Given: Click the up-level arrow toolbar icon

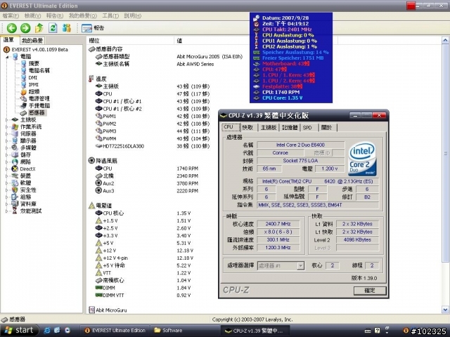Looking at the screenshot, I should [39, 28].
